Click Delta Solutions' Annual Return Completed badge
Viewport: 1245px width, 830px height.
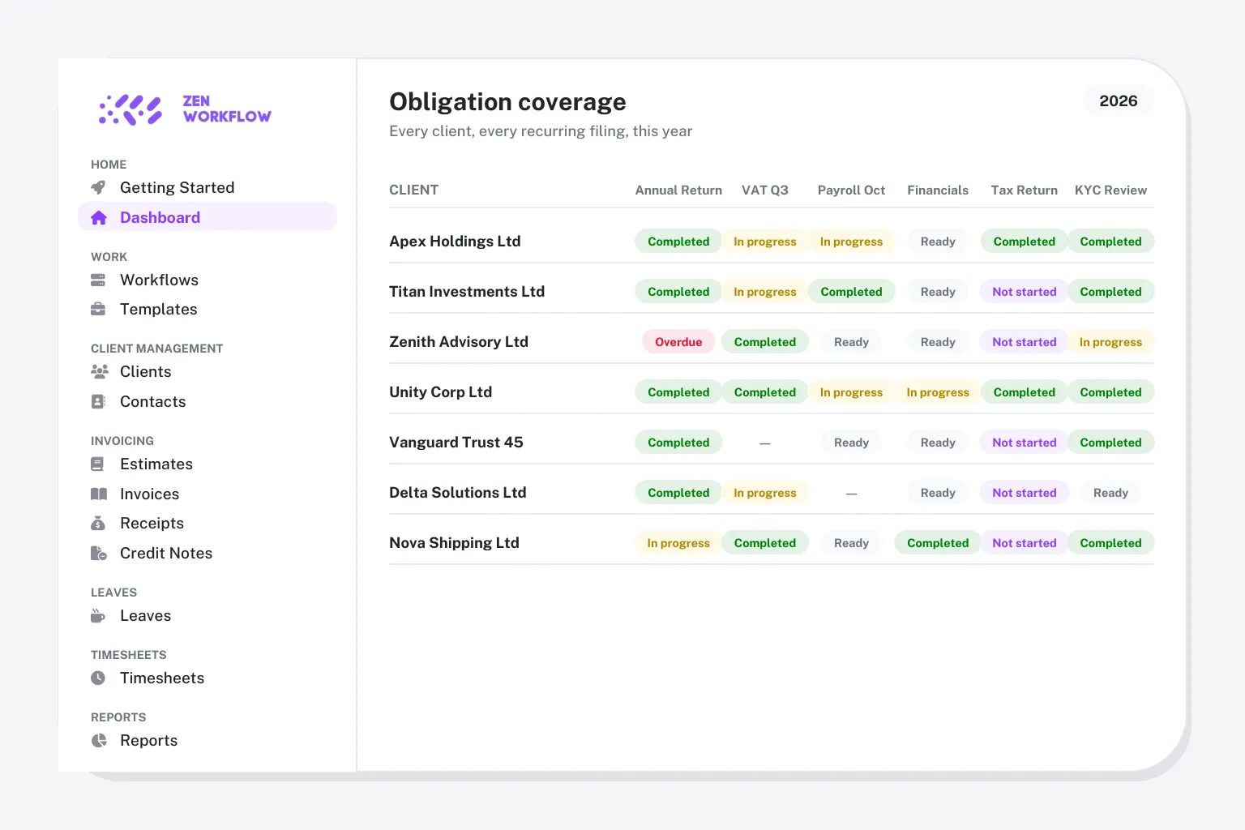678,492
